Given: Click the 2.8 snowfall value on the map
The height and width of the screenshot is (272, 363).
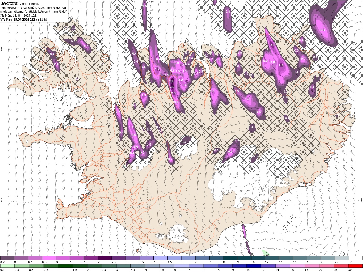Looking at the screenshot, I should (x=171, y=81).
